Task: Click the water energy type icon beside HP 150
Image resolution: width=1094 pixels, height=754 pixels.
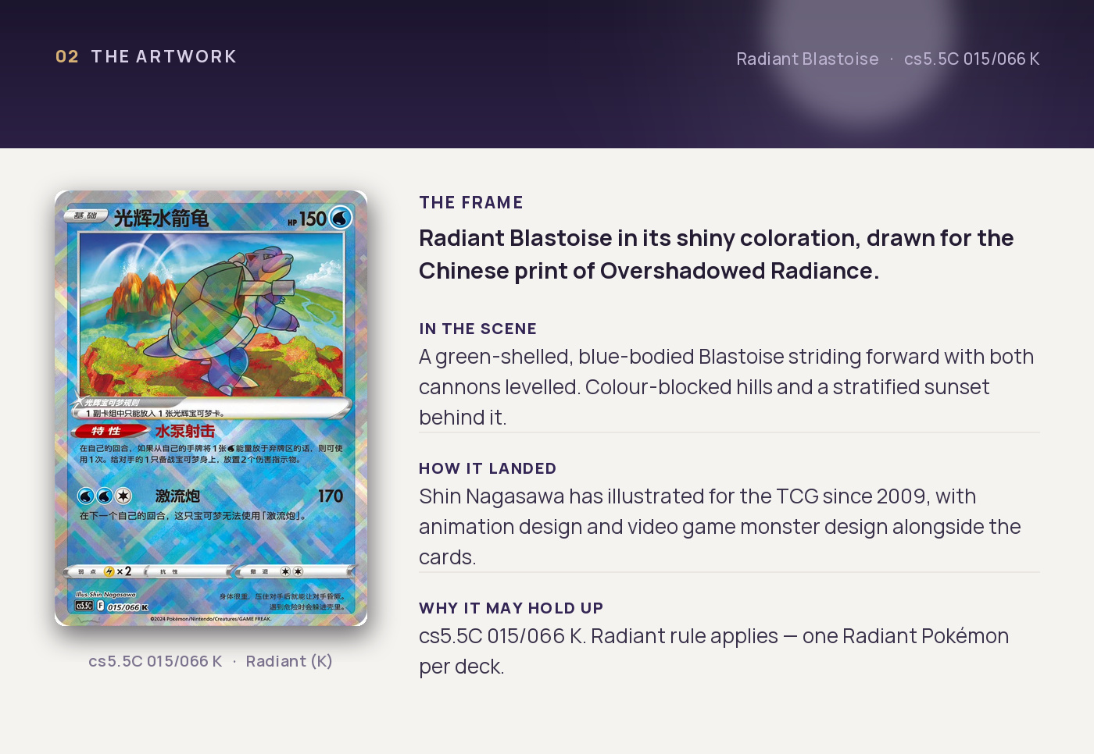Action: coord(341,218)
